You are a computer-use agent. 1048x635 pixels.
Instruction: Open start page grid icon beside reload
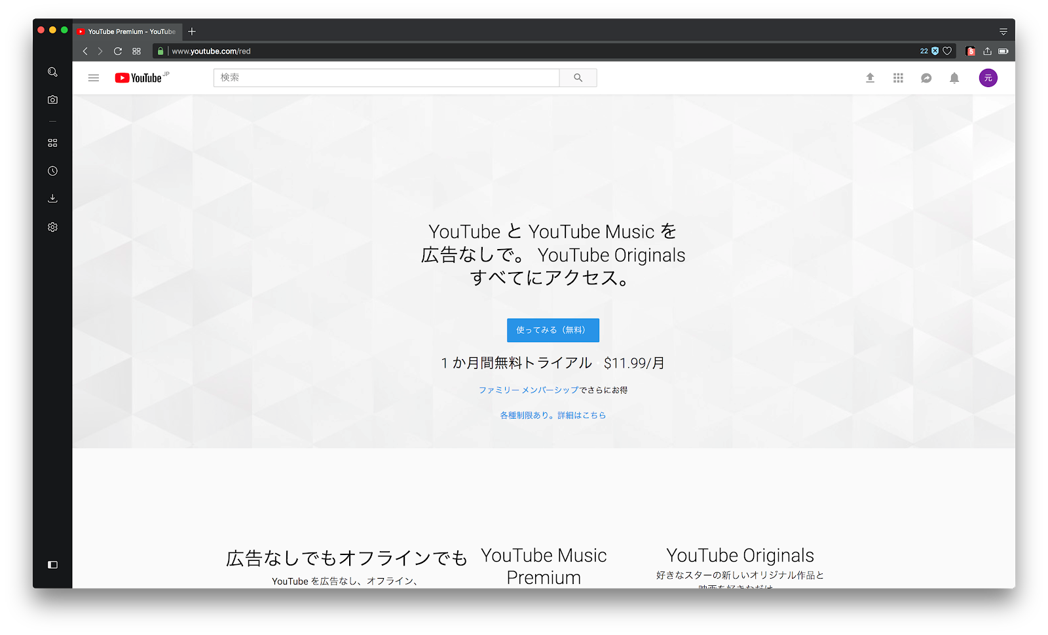click(x=136, y=51)
